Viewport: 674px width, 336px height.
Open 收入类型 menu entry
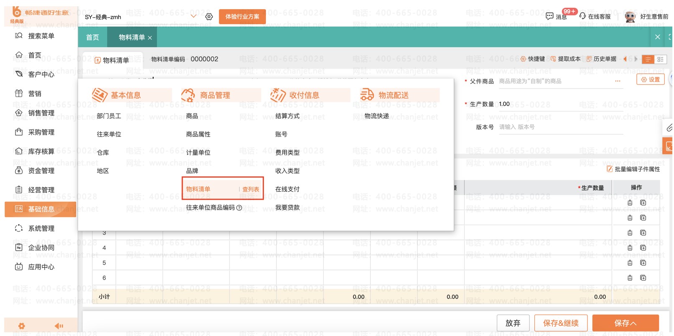coord(287,171)
